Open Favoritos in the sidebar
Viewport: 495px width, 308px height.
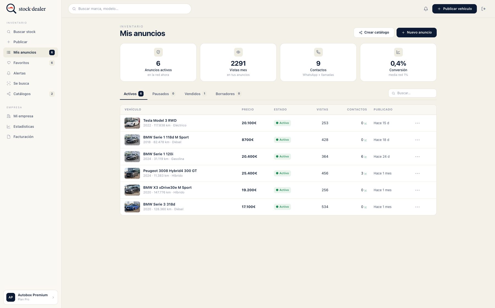point(31,63)
